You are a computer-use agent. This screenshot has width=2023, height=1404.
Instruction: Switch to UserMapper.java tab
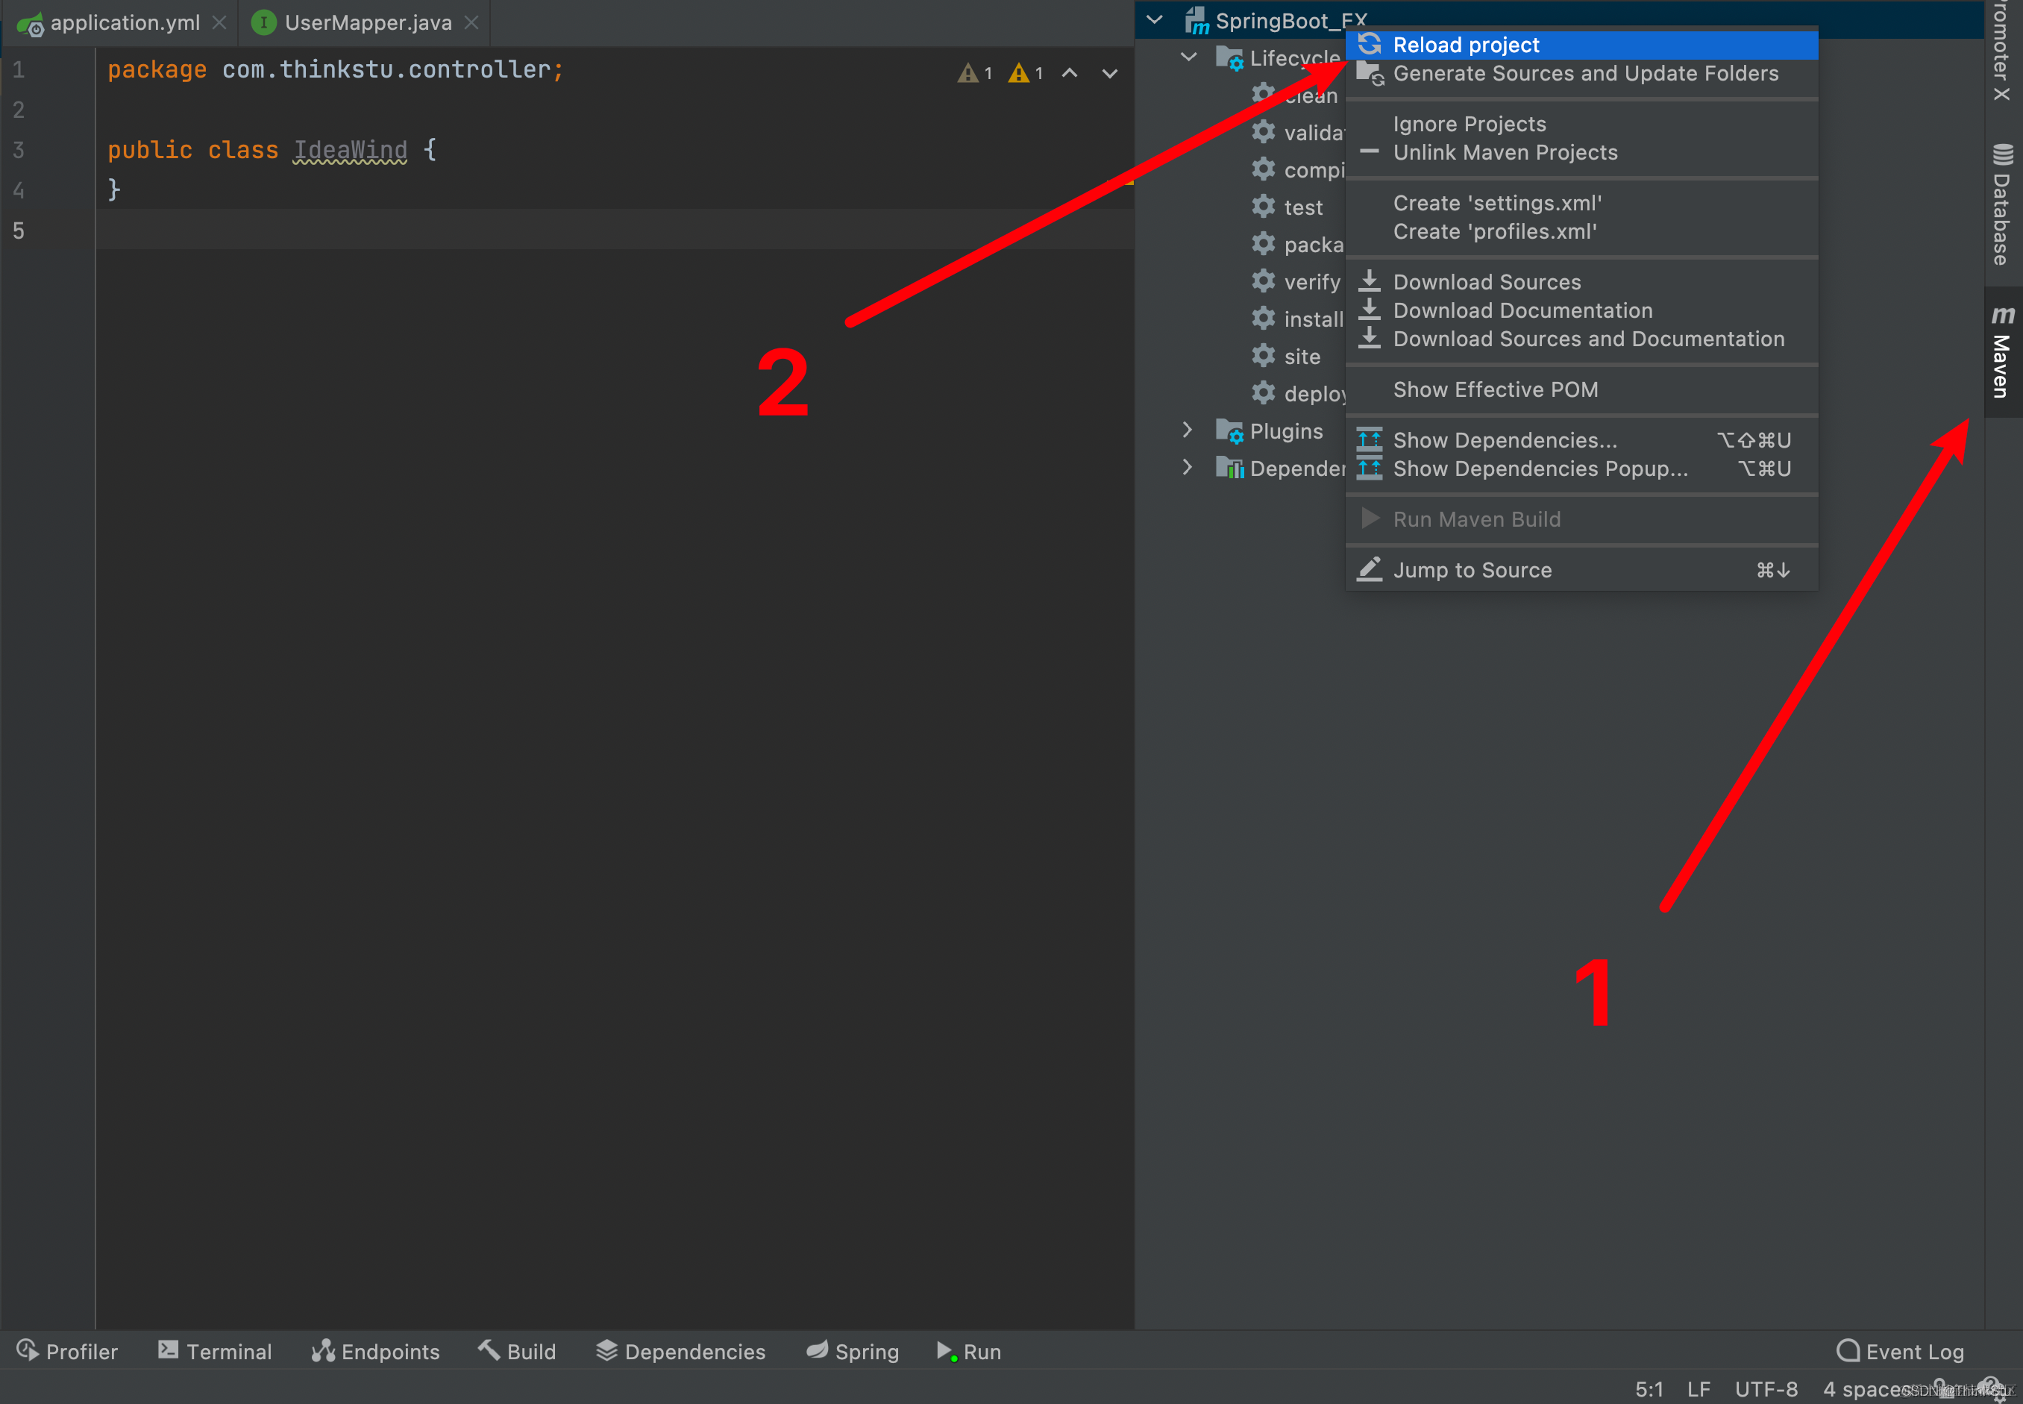point(367,23)
